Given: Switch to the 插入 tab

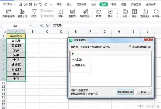Looking at the screenshot, I should pos(69,4).
